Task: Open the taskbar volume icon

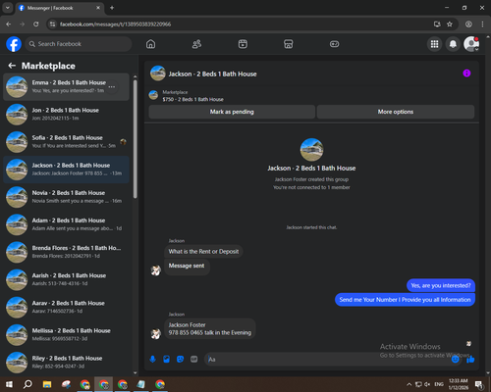Action: click(427, 384)
